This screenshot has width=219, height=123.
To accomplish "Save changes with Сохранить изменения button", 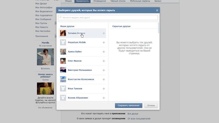I will tap(129, 106).
